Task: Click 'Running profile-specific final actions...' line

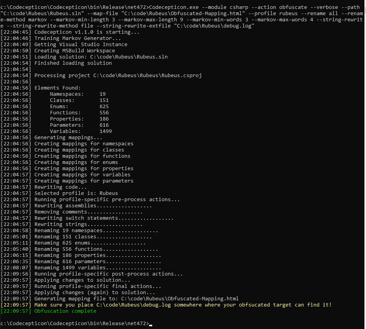Action: pos(81,286)
